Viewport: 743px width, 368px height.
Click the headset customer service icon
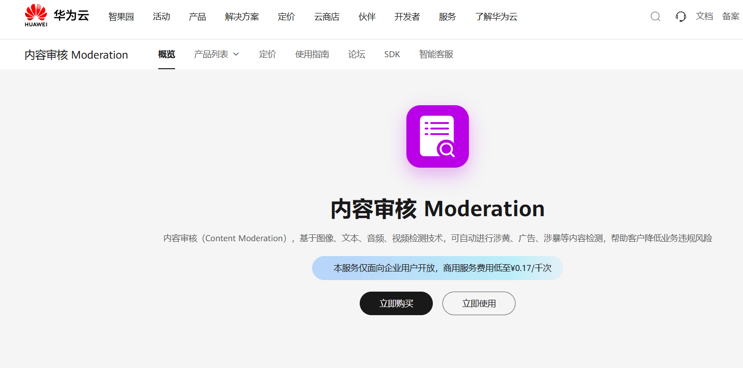(681, 17)
